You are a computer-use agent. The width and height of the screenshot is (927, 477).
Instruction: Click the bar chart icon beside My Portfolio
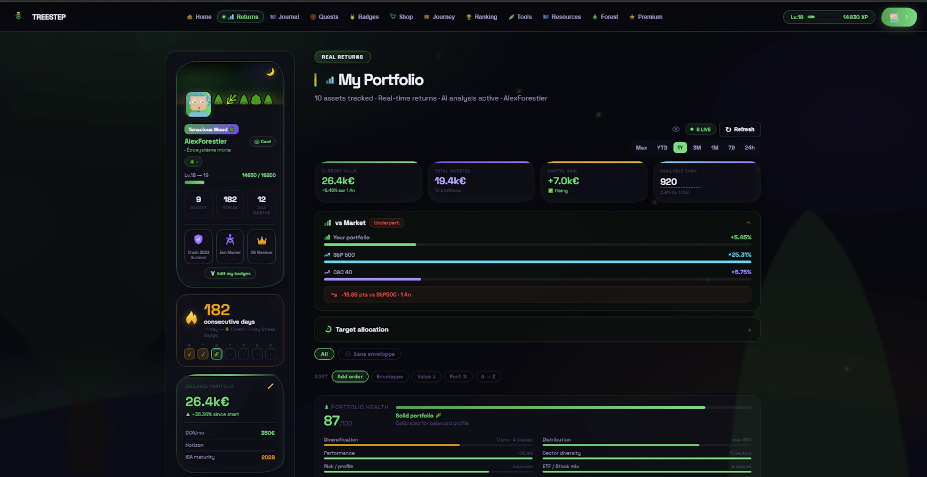330,81
